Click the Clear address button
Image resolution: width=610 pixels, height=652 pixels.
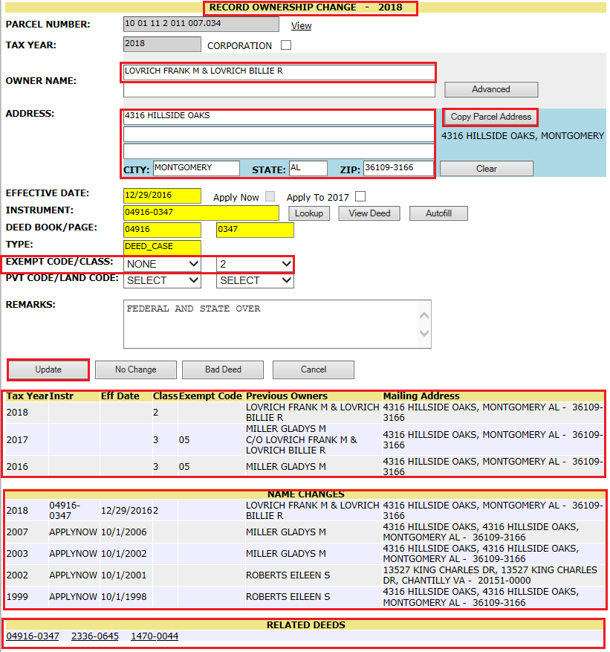486,169
